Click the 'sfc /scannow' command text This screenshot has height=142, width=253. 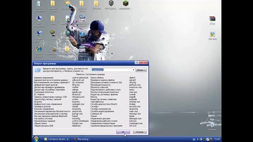pyautogui.click(x=78, y=82)
